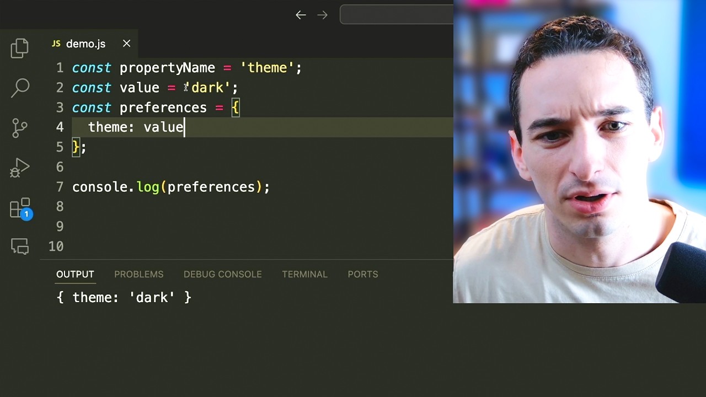This screenshot has width=706, height=397.
Task: Open the Run and Debug view
Action: [20, 168]
